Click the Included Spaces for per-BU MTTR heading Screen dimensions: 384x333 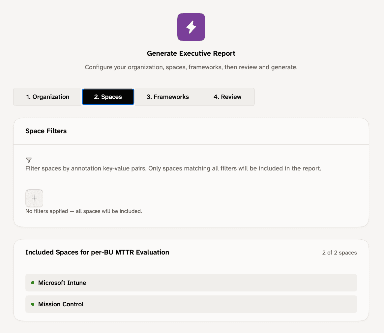tap(97, 252)
